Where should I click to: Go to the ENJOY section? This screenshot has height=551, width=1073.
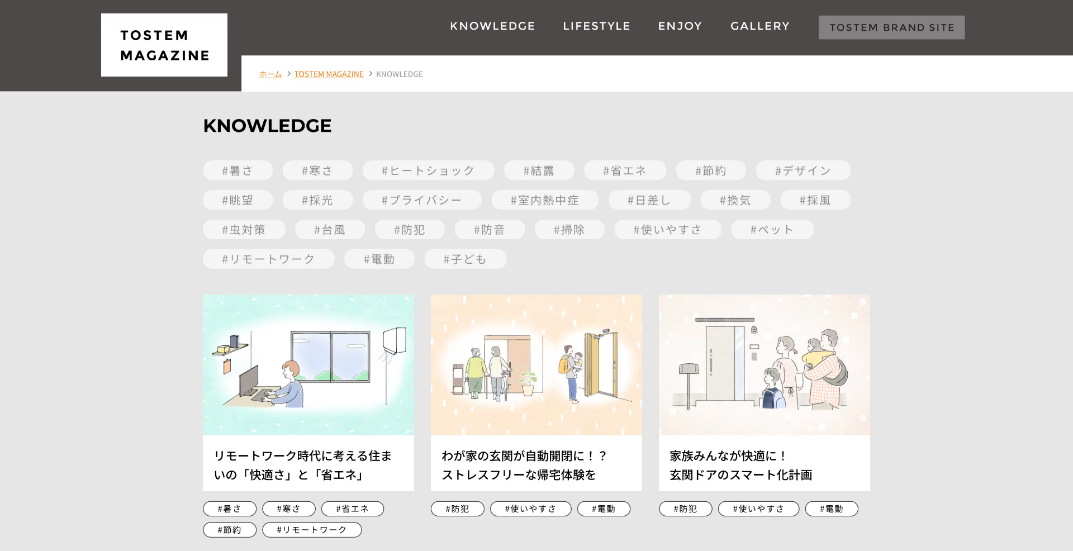coord(680,26)
